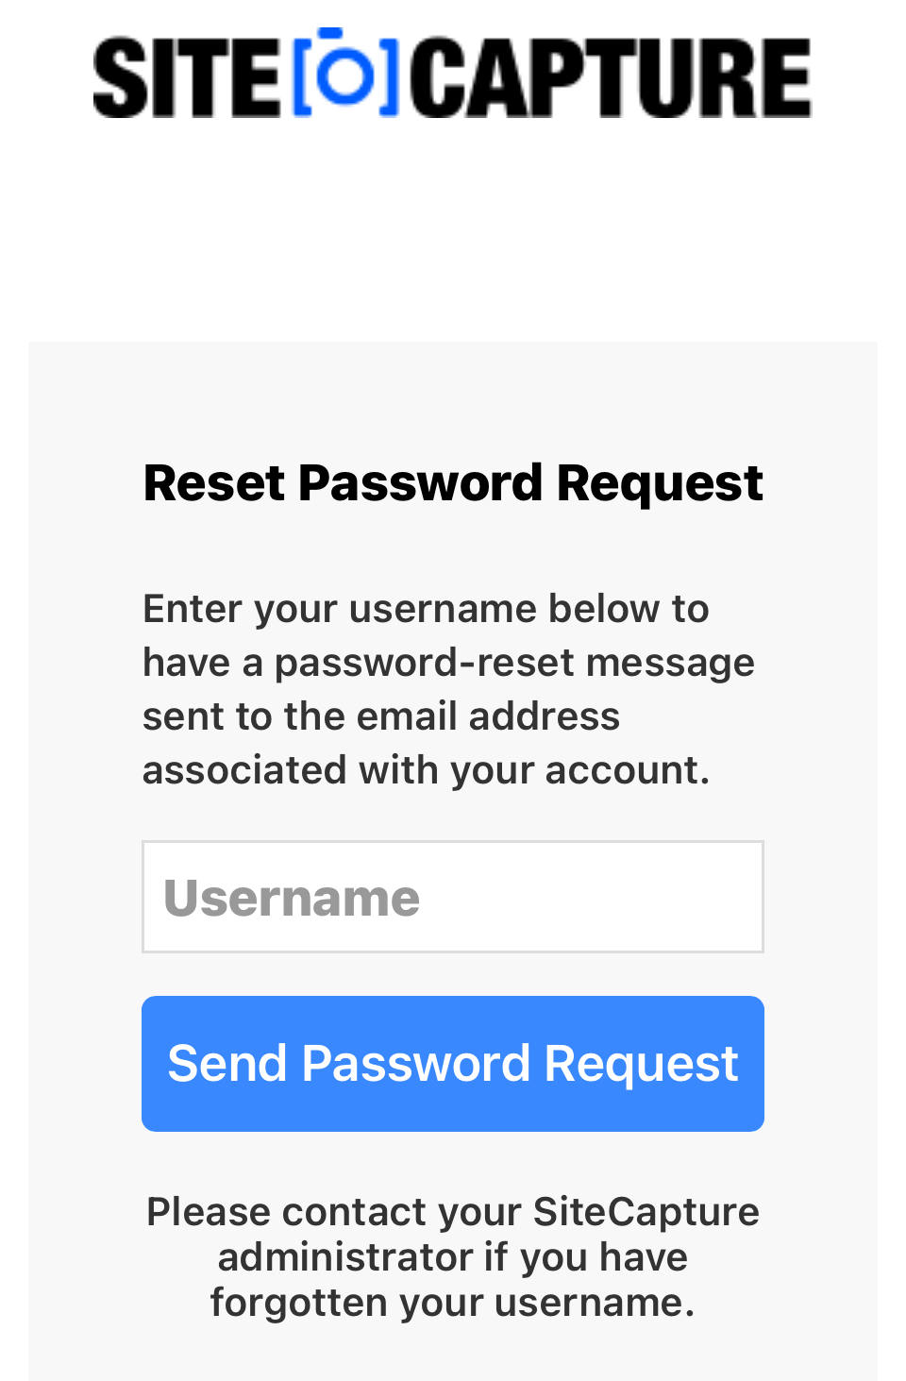The height and width of the screenshot is (1381, 906).
Task: Click the word 'Reset' in the heading
Action: pyautogui.click(x=214, y=483)
